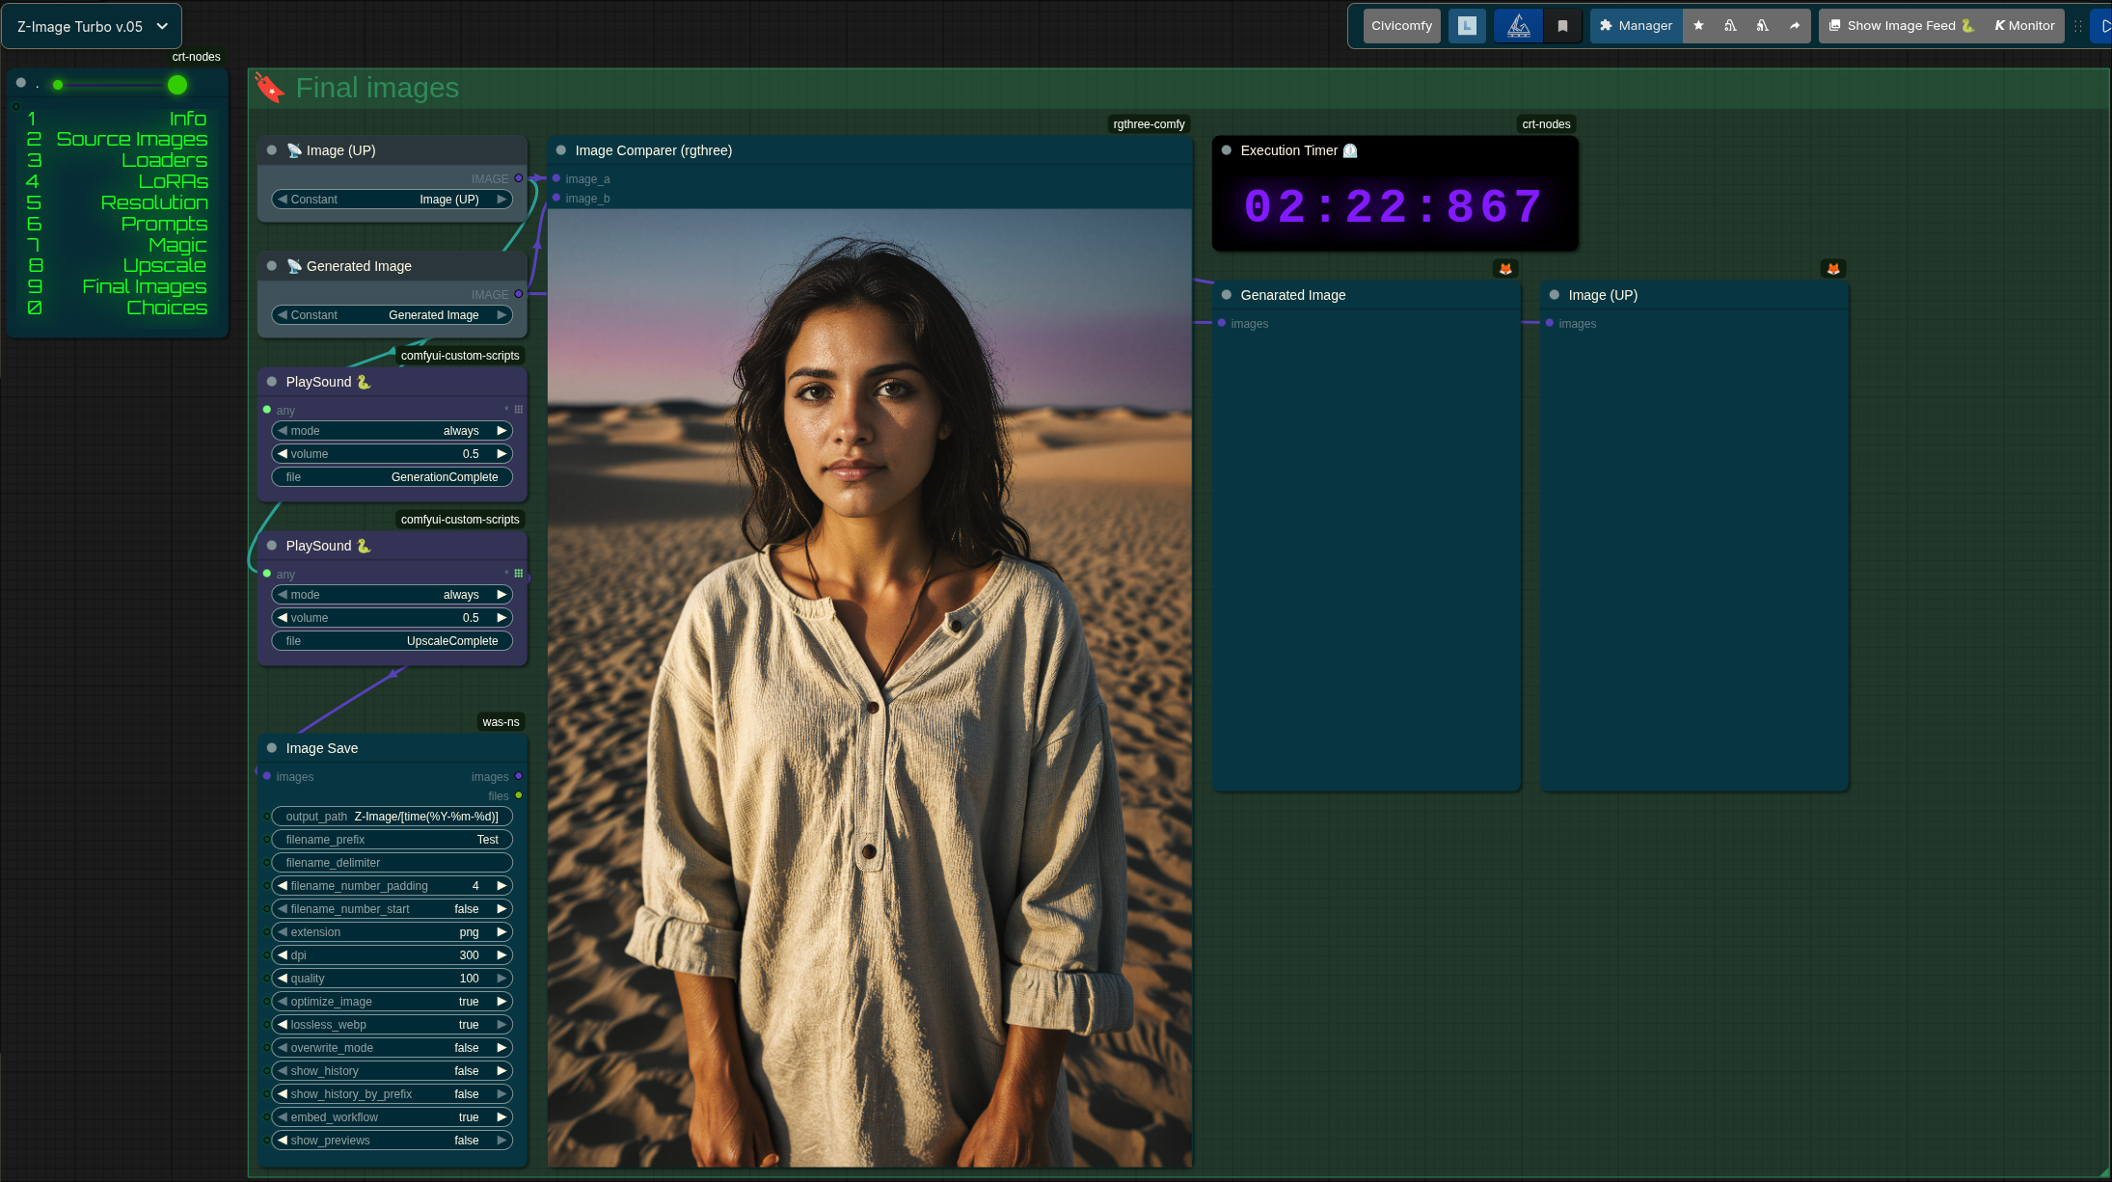Select Prompts entry in the navigation list
The width and height of the screenshot is (2112, 1182).
coord(164,224)
